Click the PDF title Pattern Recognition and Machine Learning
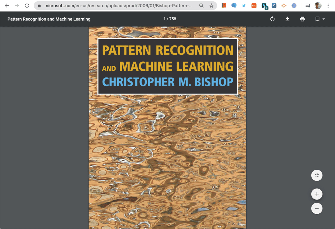The height and width of the screenshot is (229, 335). 49,19
